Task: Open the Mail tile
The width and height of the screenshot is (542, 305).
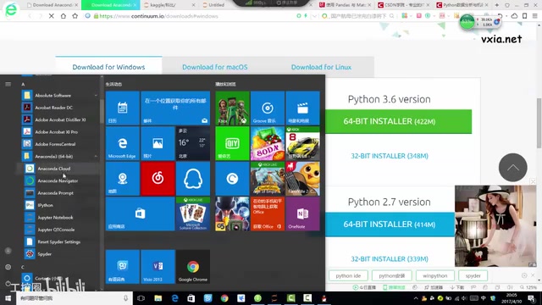Action: (175, 108)
